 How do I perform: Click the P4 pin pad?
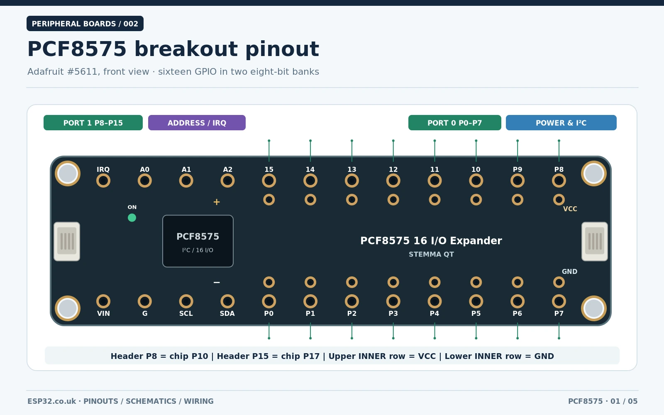pyautogui.click(x=435, y=301)
